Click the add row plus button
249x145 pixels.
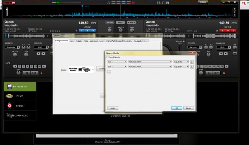click(109, 71)
